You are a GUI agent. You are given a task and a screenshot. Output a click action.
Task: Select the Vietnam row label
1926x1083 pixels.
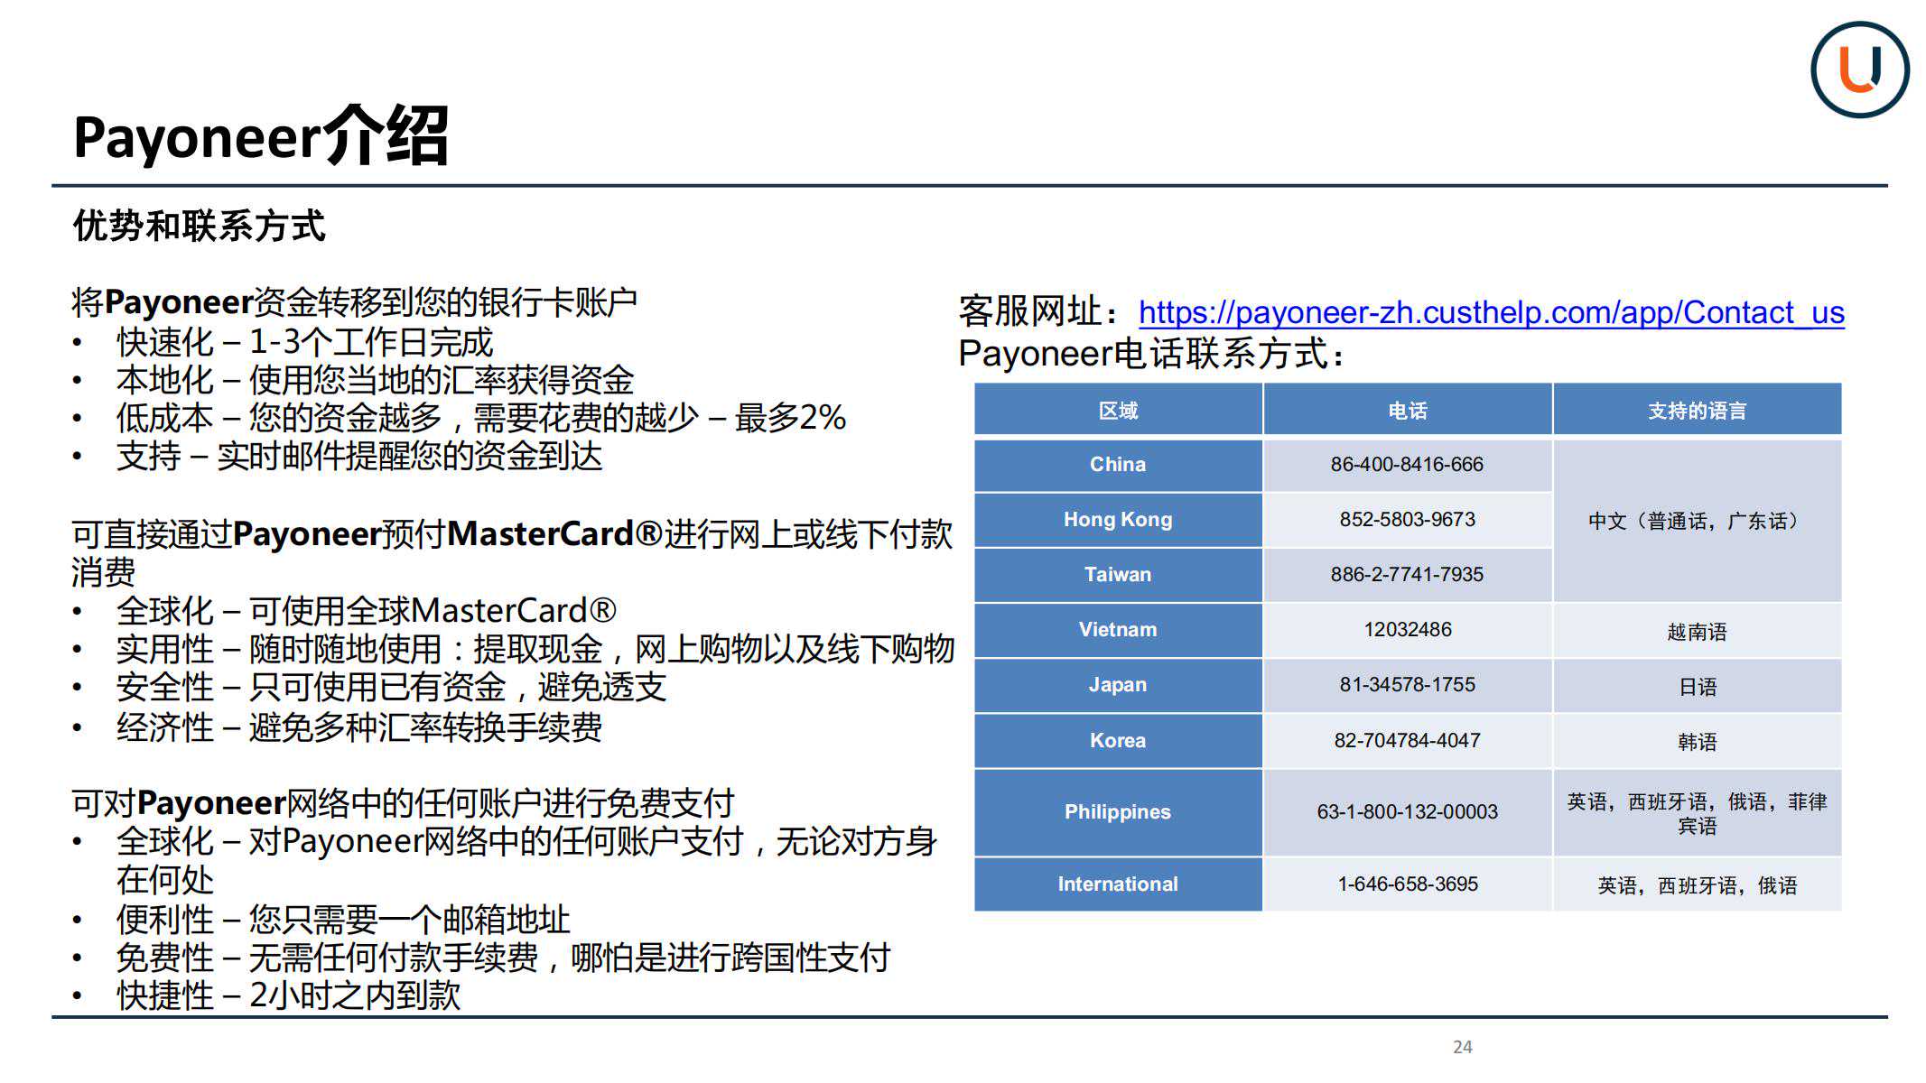point(1118,630)
